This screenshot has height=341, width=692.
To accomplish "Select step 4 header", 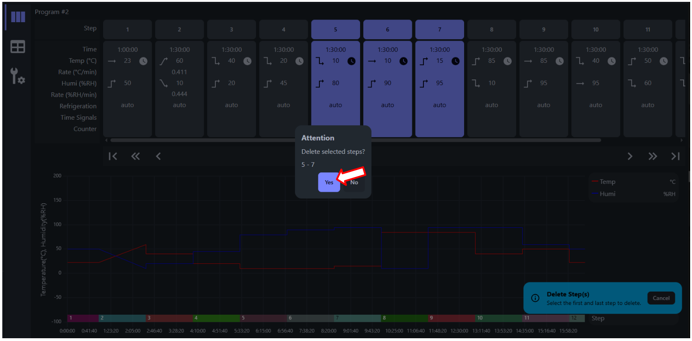I will click(x=283, y=29).
